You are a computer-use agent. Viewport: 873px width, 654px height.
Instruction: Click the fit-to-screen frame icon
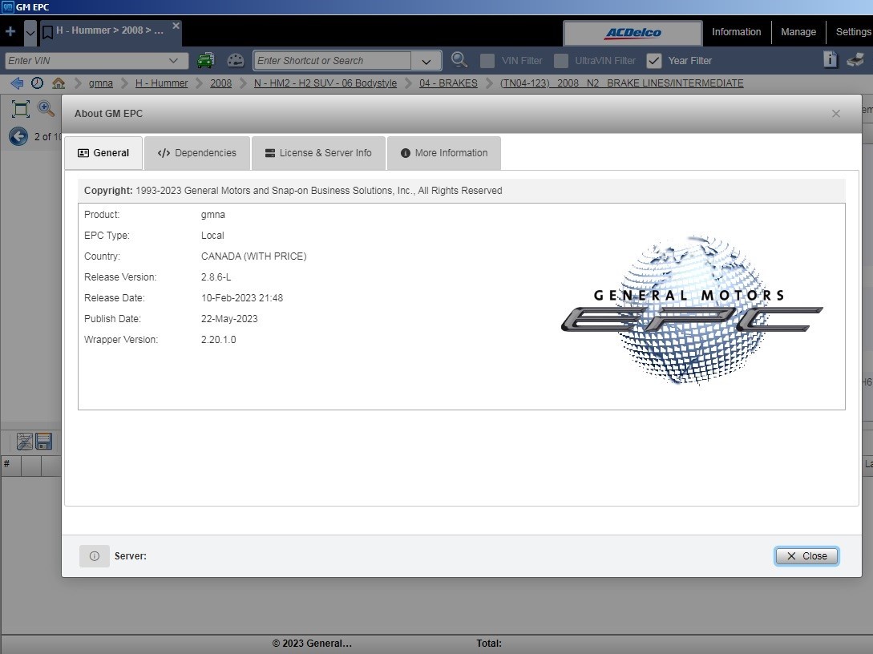point(21,109)
